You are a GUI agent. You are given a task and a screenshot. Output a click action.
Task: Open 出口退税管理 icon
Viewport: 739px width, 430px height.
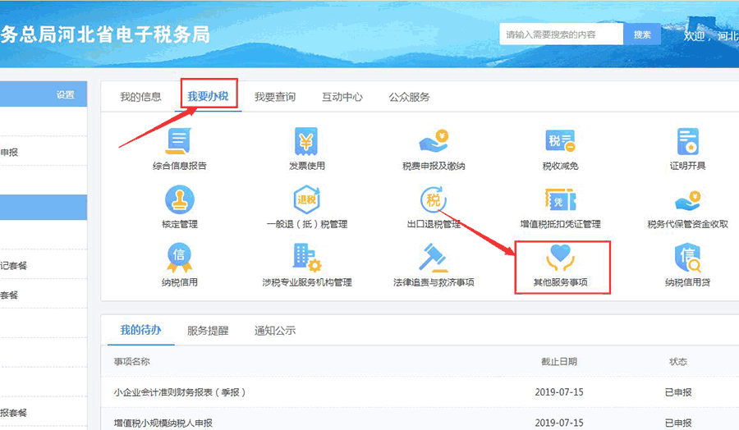pyautogui.click(x=434, y=200)
